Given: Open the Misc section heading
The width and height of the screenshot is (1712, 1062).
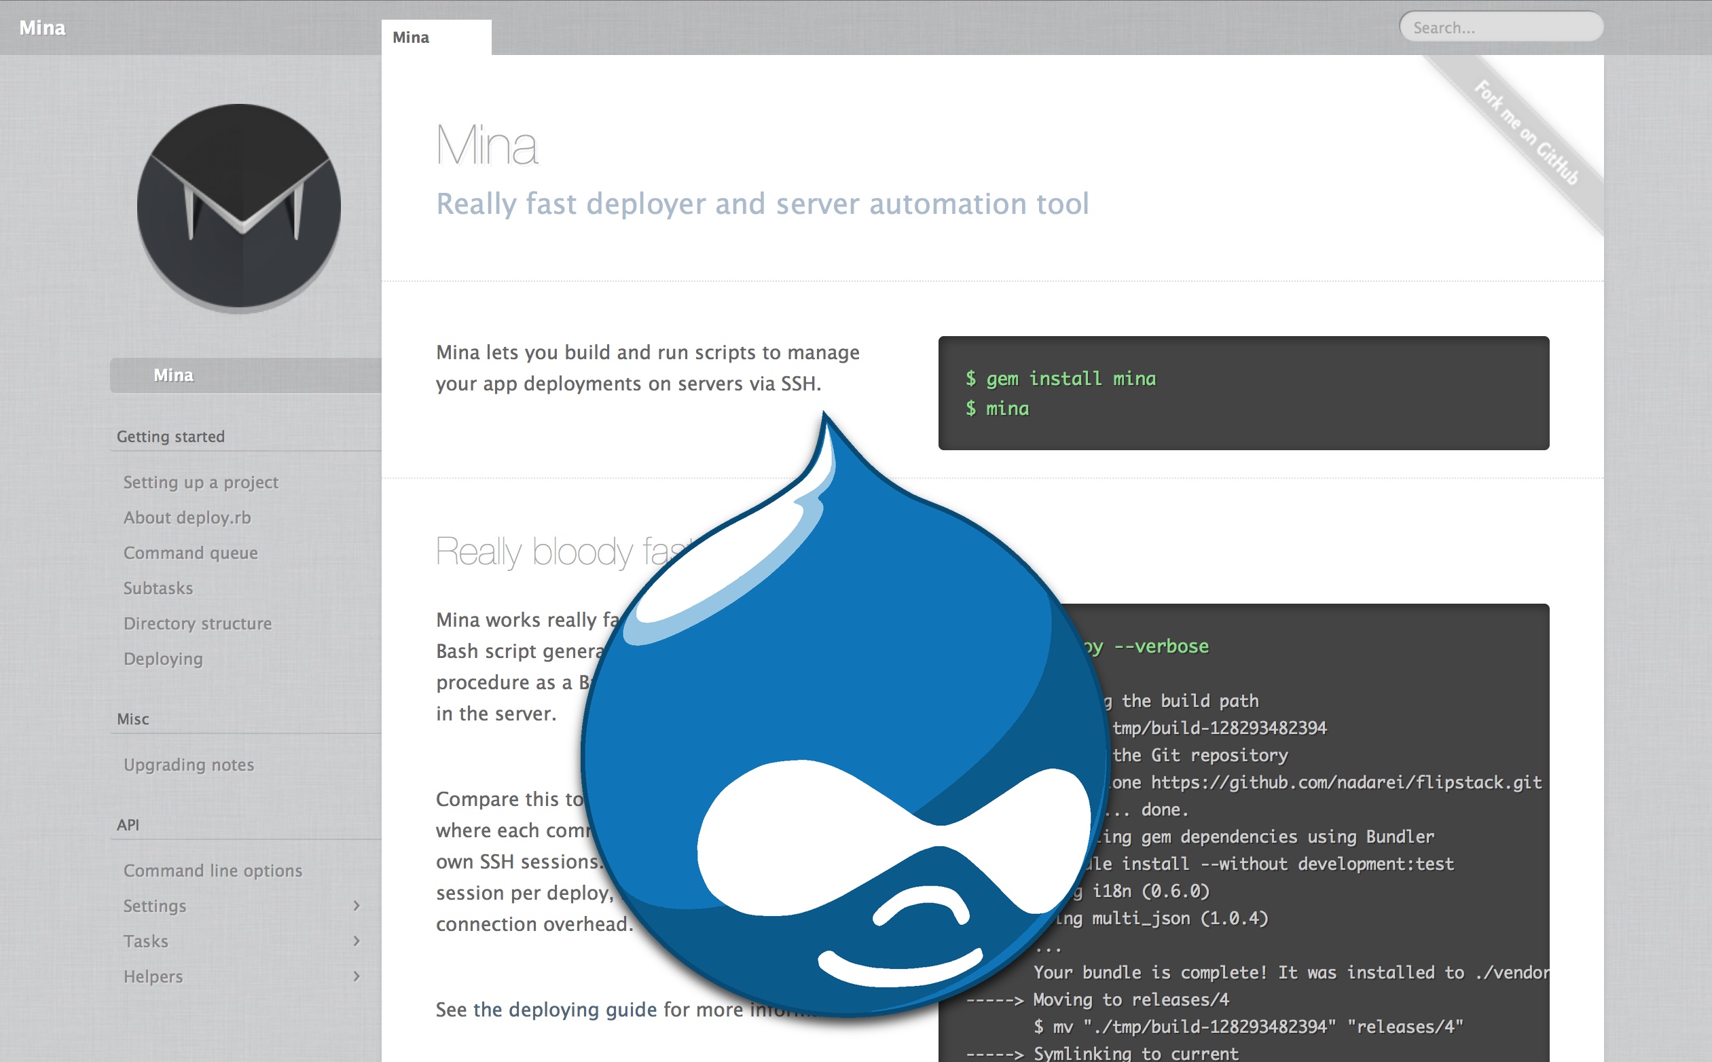Looking at the screenshot, I should (x=133, y=719).
